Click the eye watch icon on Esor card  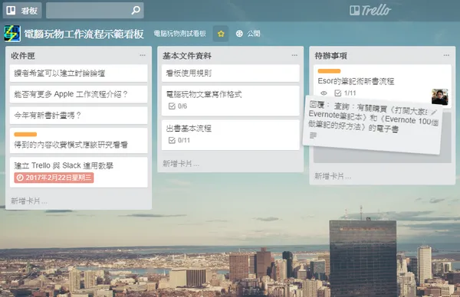point(324,93)
